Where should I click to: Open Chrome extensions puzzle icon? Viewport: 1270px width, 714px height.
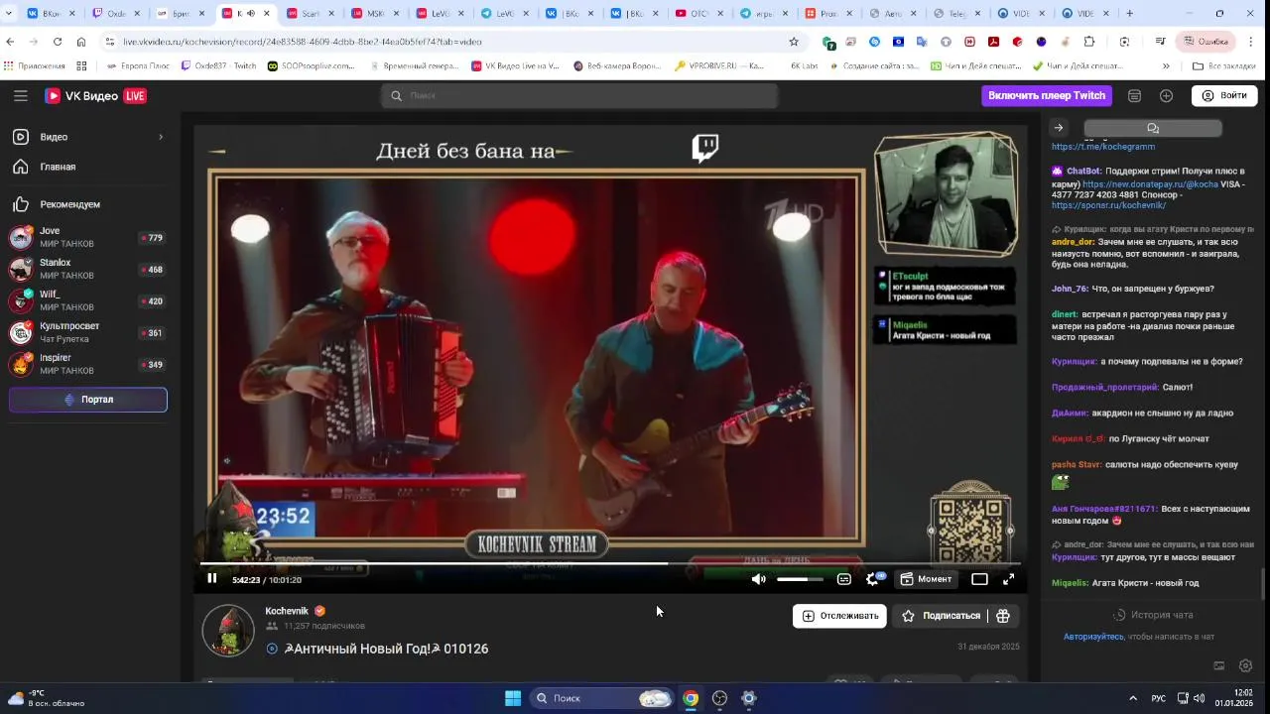pyautogui.click(x=1088, y=42)
